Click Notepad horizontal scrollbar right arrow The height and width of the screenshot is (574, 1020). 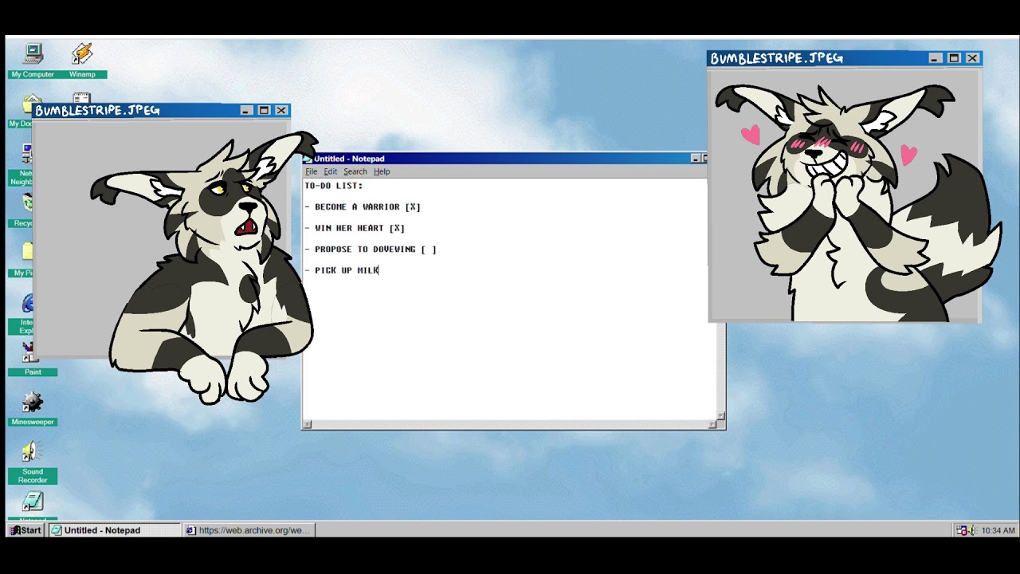[x=712, y=424]
